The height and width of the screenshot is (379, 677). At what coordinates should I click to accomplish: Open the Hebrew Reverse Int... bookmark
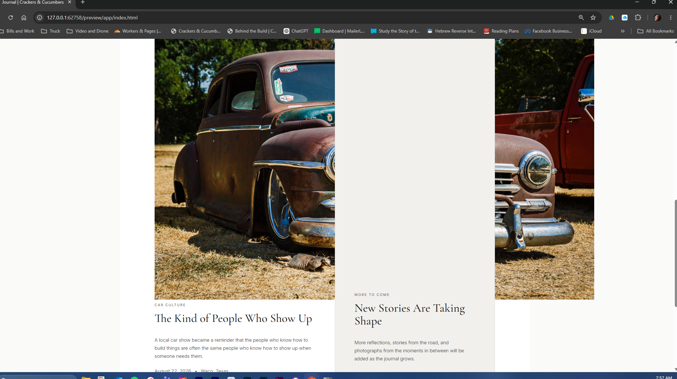452,31
